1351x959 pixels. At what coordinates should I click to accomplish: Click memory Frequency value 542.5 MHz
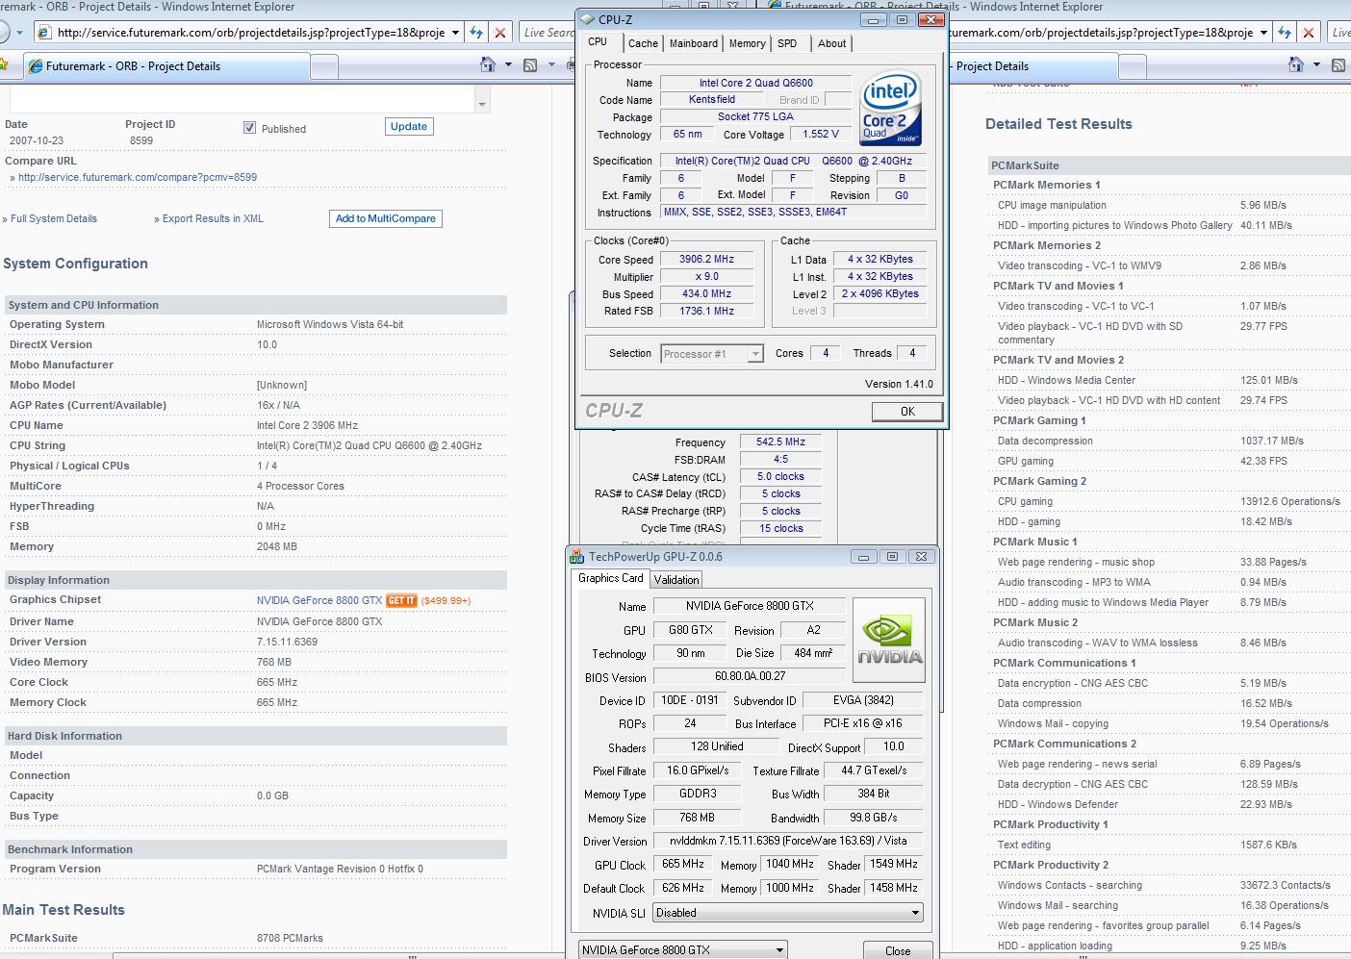pos(780,442)
